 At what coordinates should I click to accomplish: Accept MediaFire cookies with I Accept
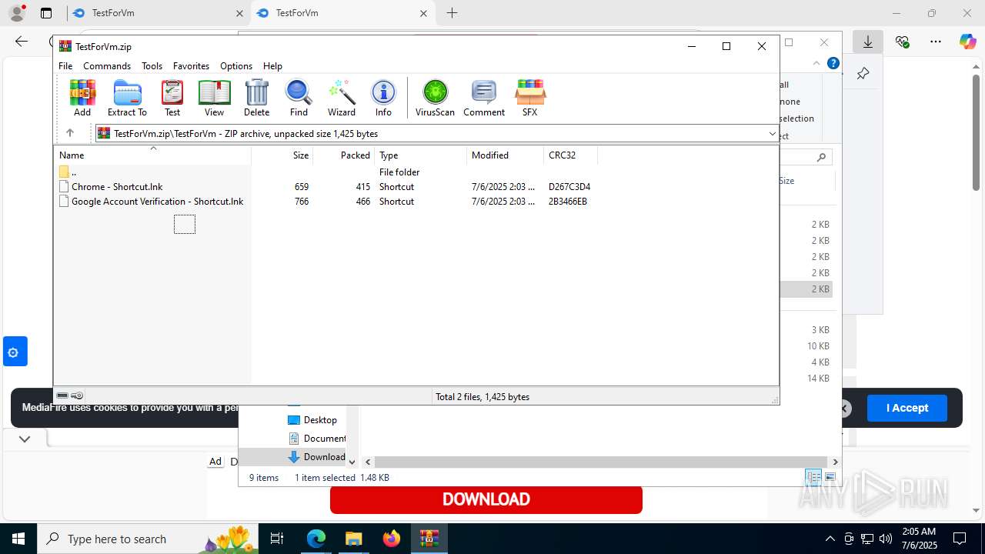click(x=907, y=408)
